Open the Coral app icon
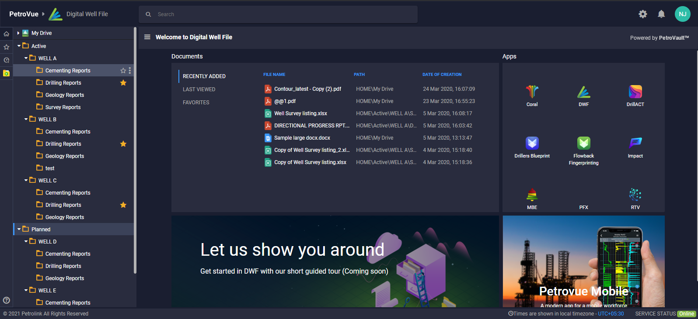This screenshot has width=698, height=319. click(x=532, y=92)
